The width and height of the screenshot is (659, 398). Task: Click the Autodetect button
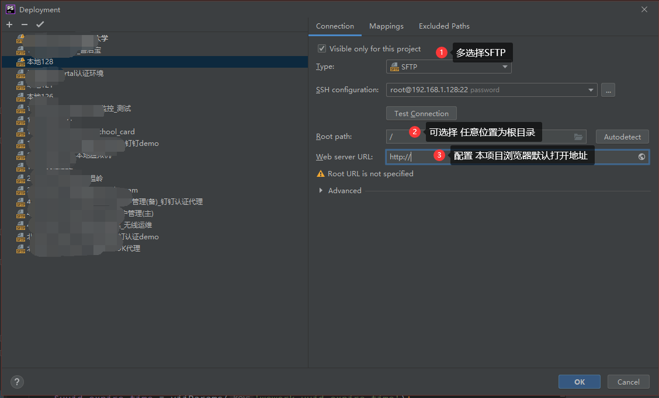[x=622, y=137]
